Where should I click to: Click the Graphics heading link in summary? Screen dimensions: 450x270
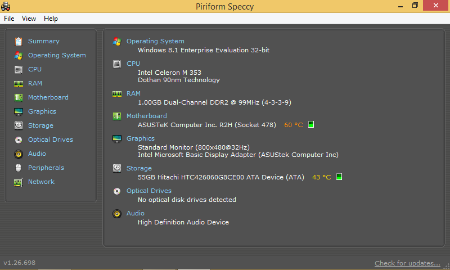(140, 138)
